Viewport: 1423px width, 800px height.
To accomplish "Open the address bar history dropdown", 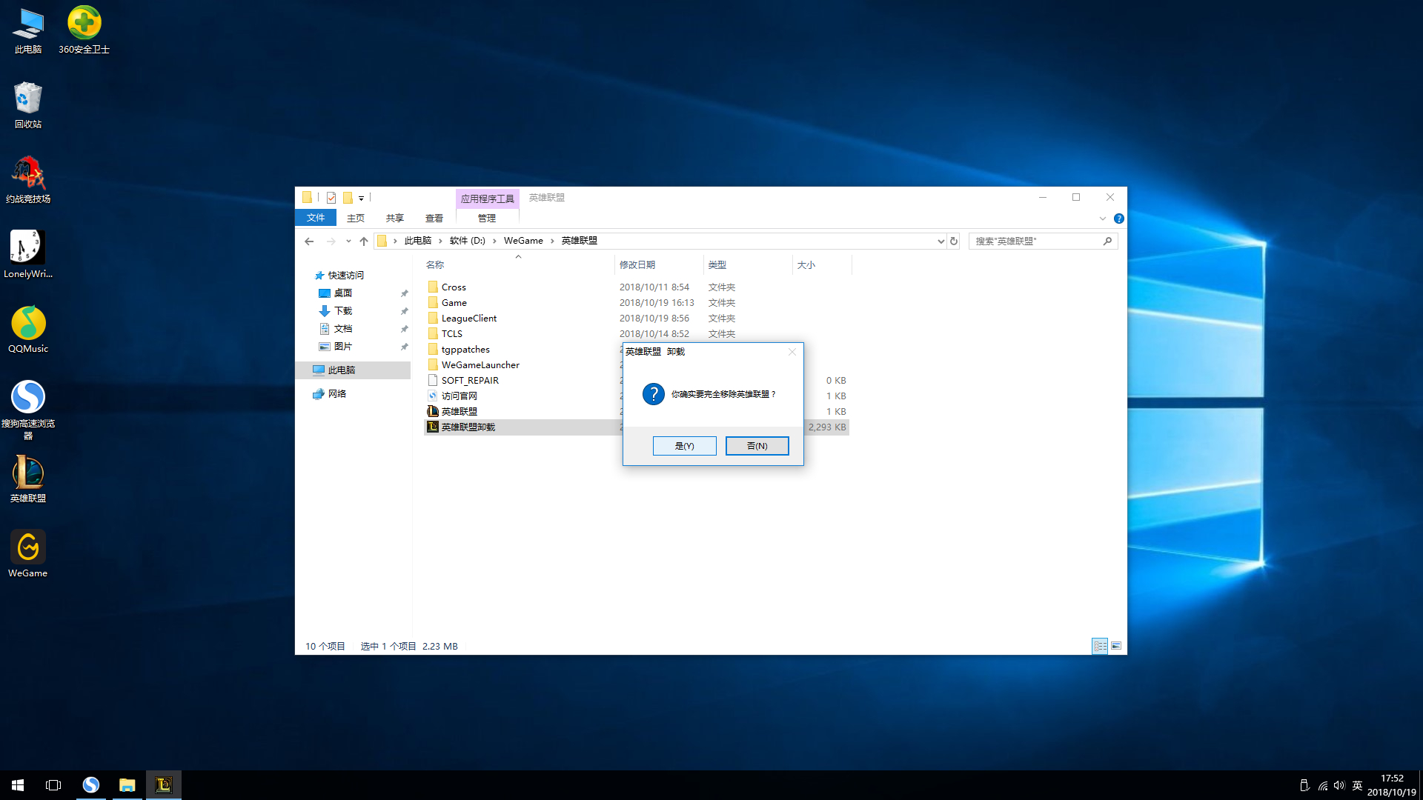I will (x=941, y=241).
